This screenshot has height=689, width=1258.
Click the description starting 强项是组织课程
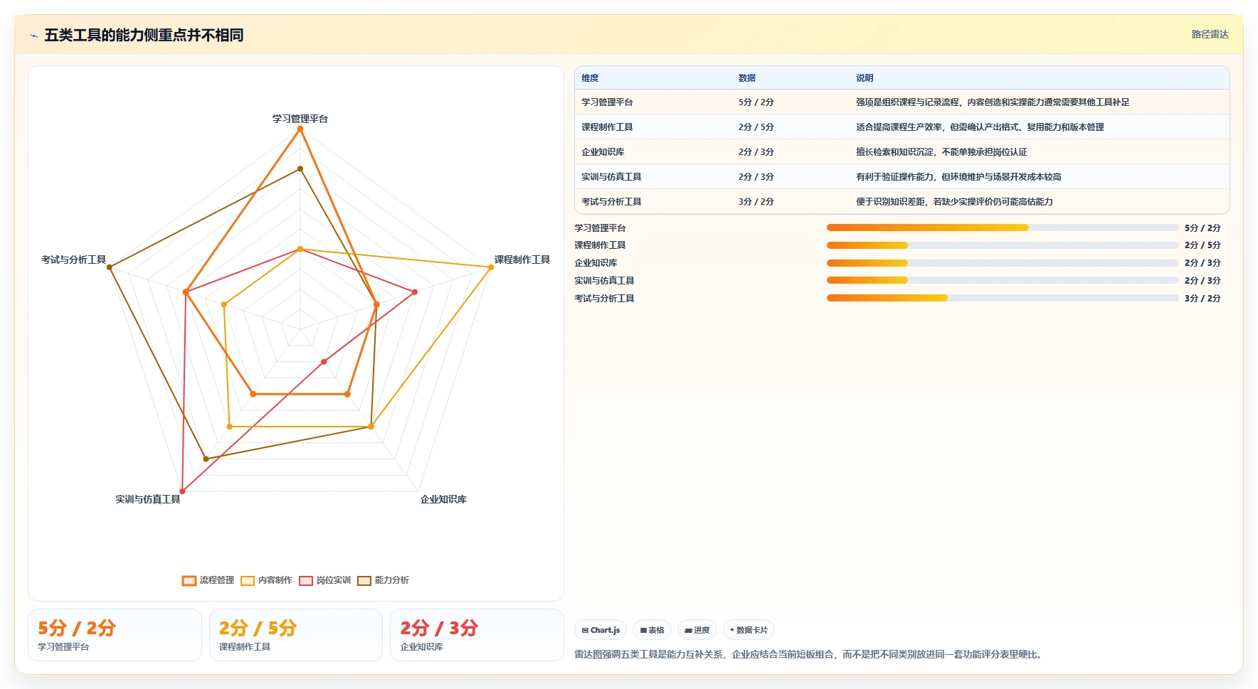click(x=993, y=102)
